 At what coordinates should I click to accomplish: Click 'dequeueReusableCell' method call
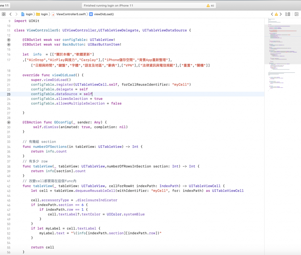pos(95,191)
